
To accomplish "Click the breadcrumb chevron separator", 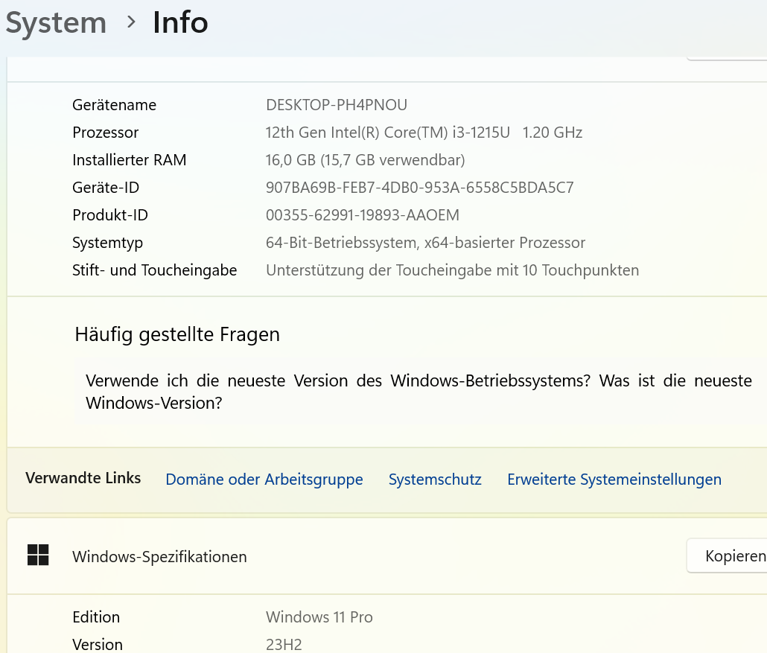I will (130, 22).
